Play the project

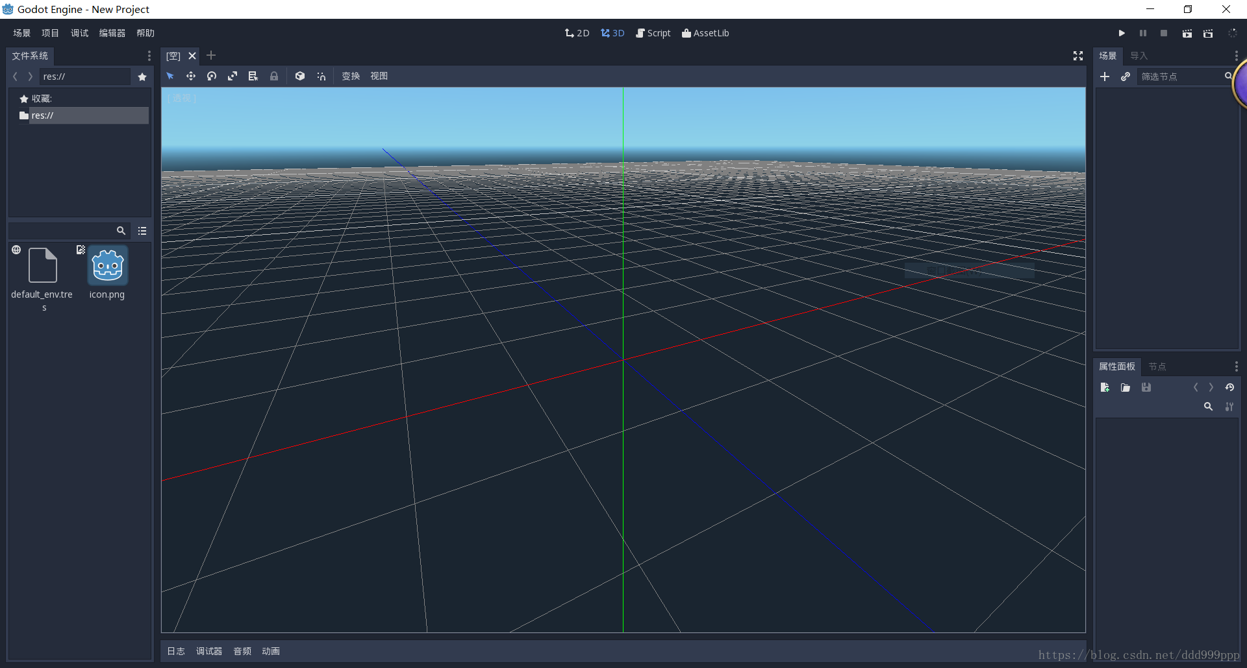tap(1122, 33)
